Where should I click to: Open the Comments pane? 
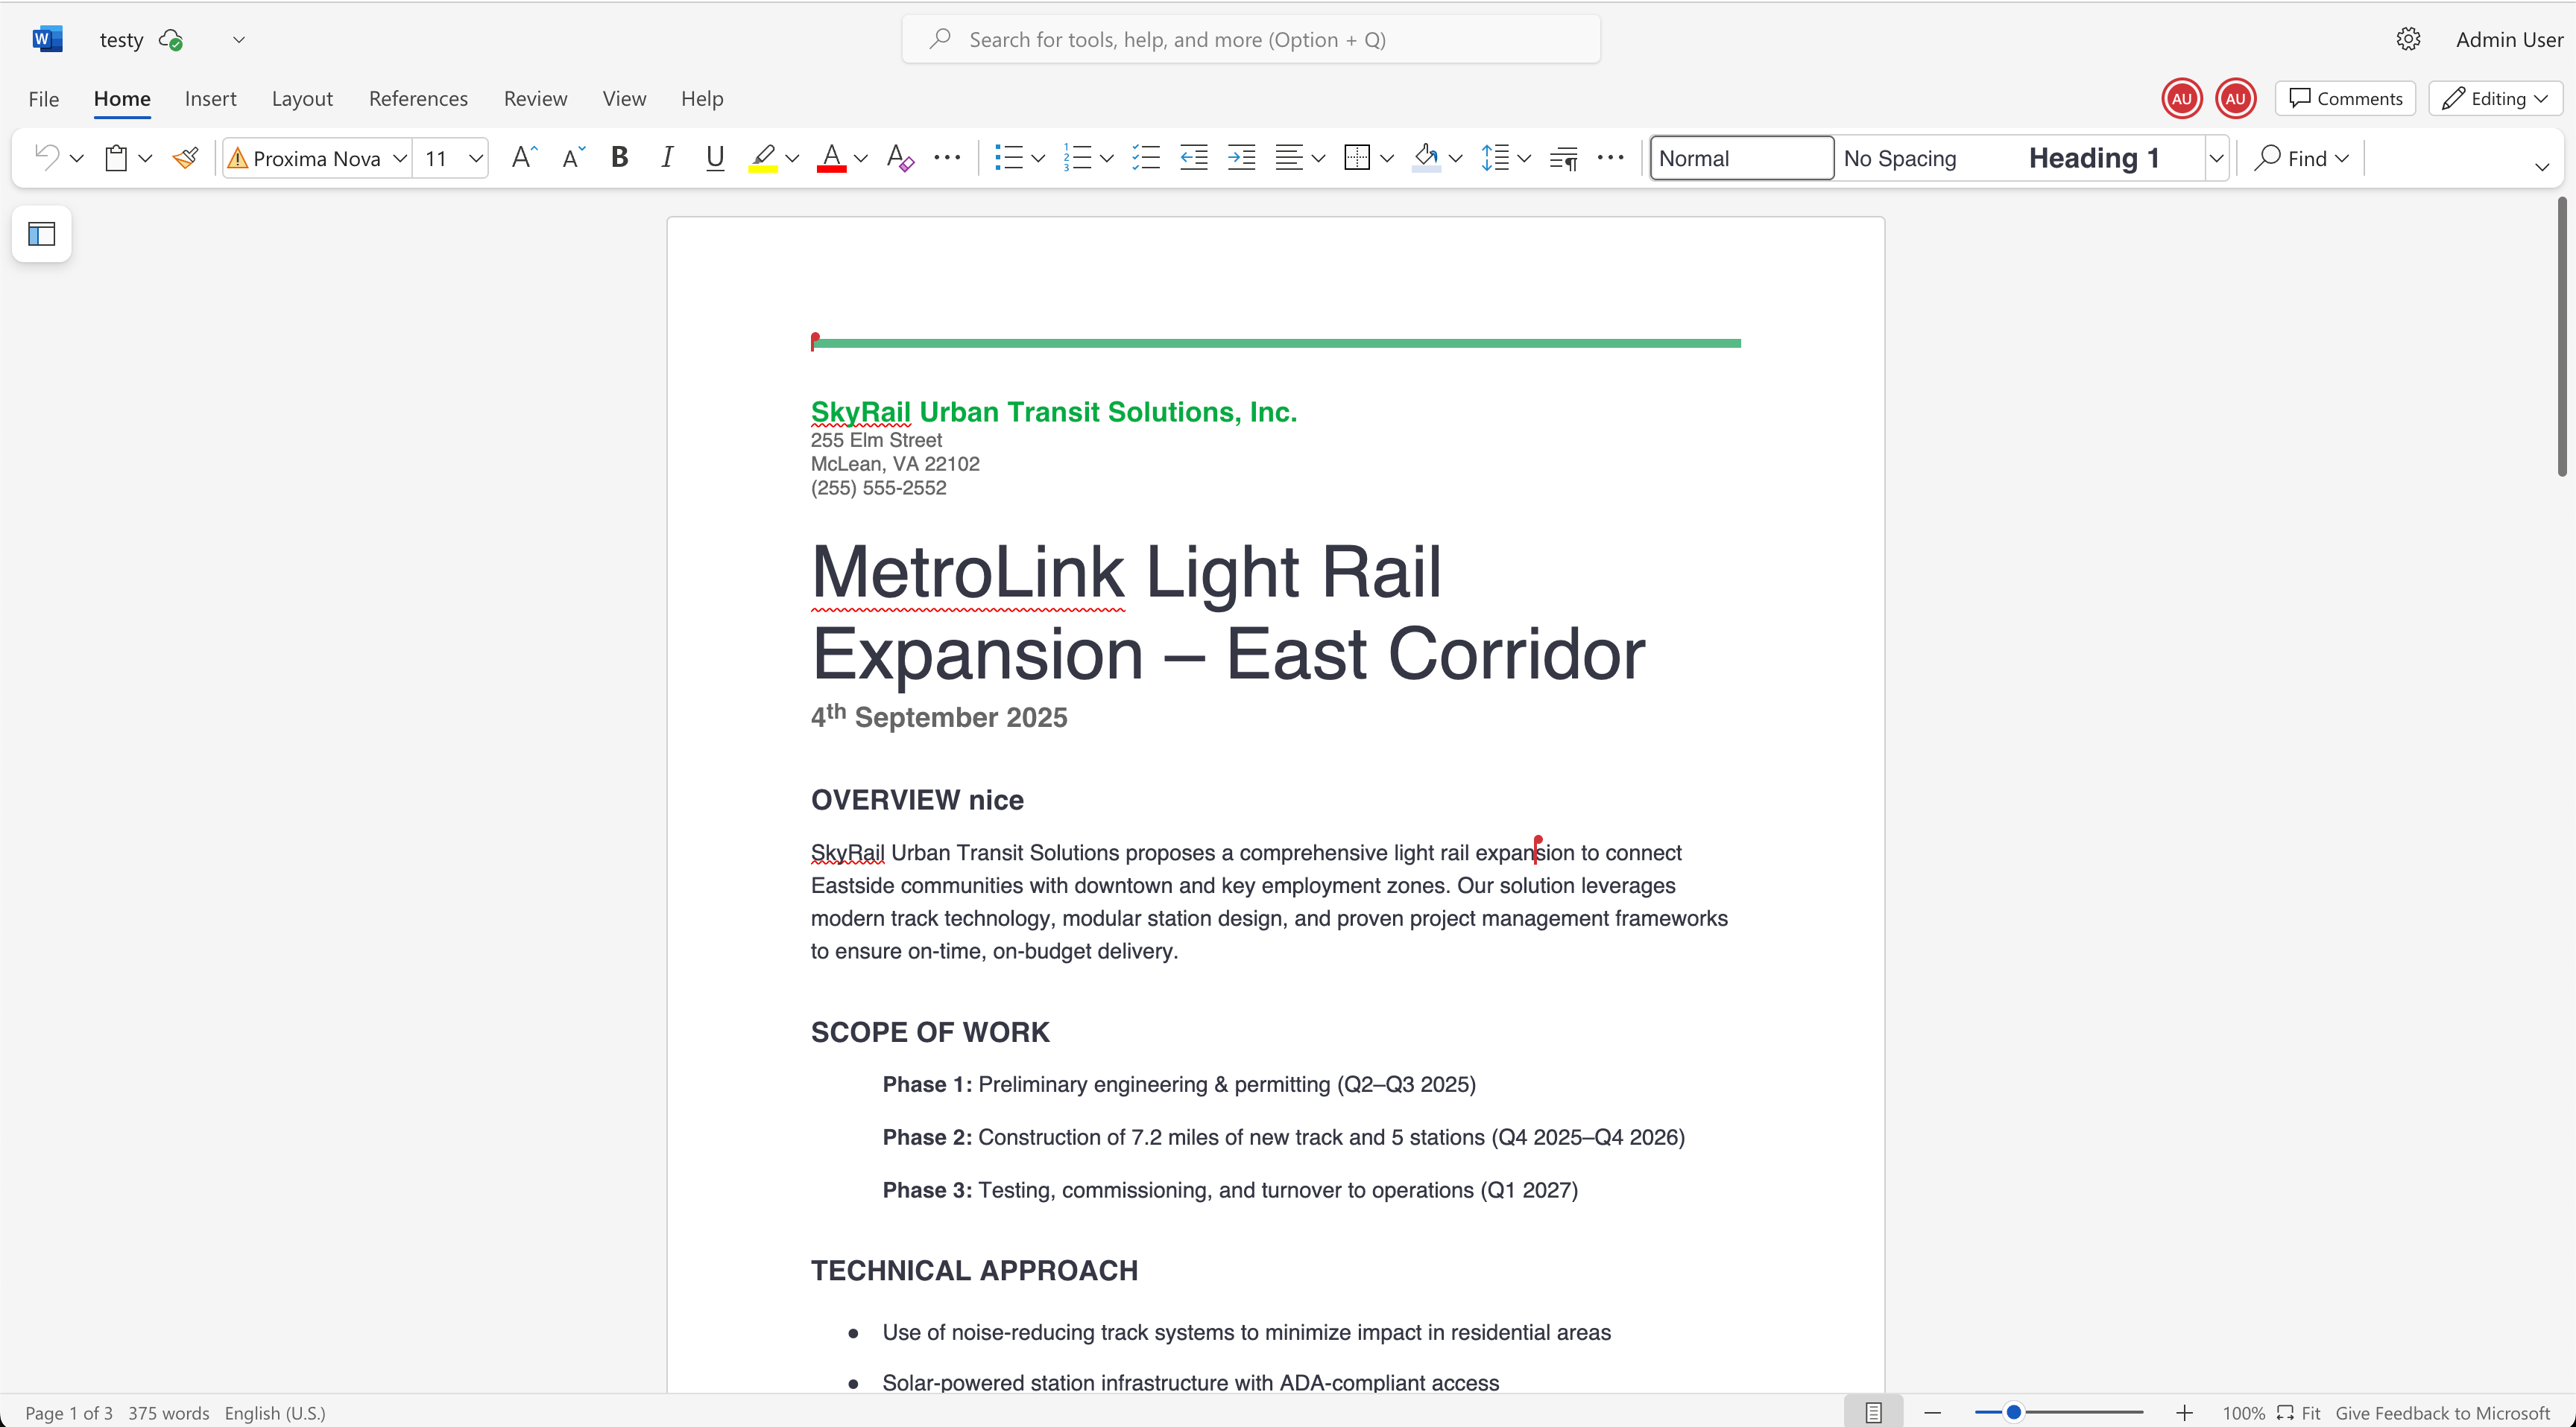(2345, 99)
